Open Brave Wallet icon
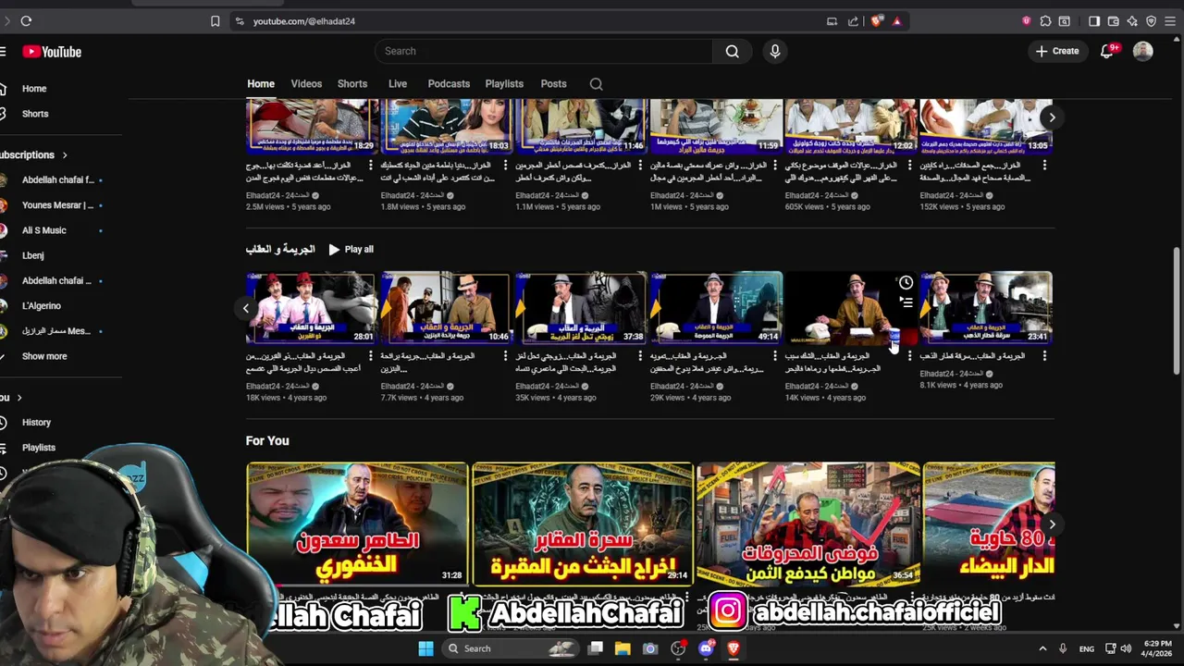This screenshot has height=666, width=1184. coord(1114,21)
